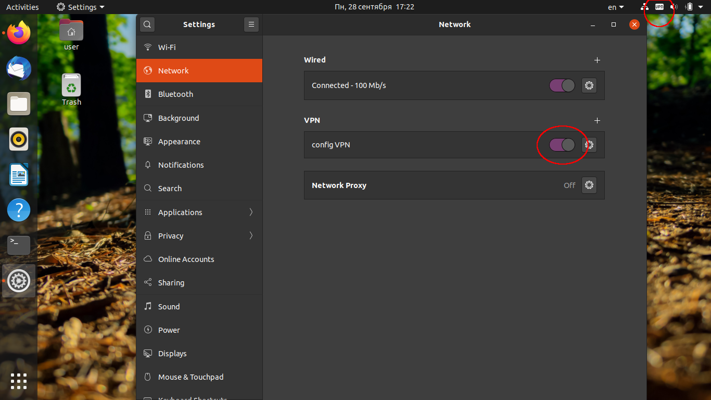Click the Activities button
711x400 pixels.
click(x=22, y=7)
